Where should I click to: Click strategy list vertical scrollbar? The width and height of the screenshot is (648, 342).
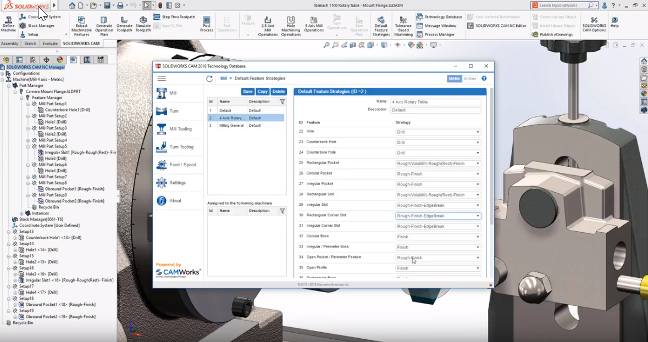tap(491, 157)
